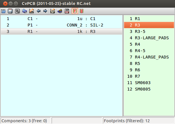View the selected footprint using the magnifier chip icon
Viewport: 175px width, 124px height.
pyautogui.click(x=25, y=11)
